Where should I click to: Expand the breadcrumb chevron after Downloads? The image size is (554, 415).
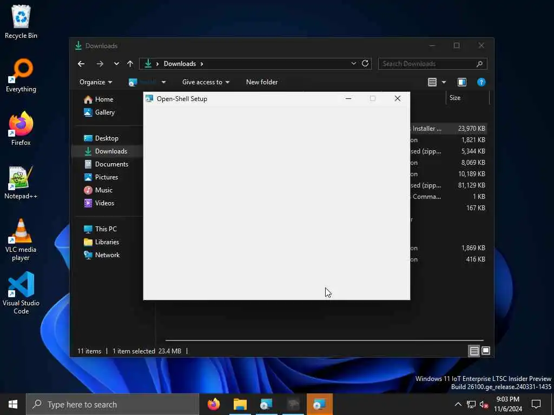click(x=202, y=64)
